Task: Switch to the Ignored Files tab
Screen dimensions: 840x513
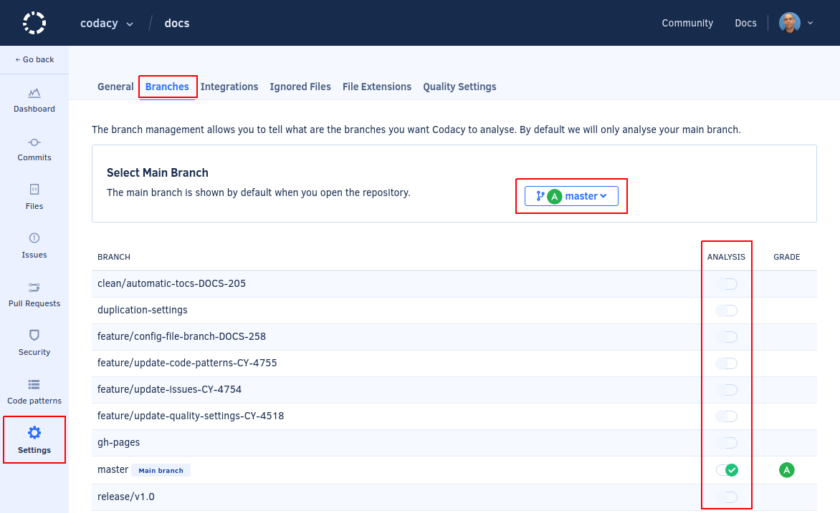Action: (x=300, y=87)
